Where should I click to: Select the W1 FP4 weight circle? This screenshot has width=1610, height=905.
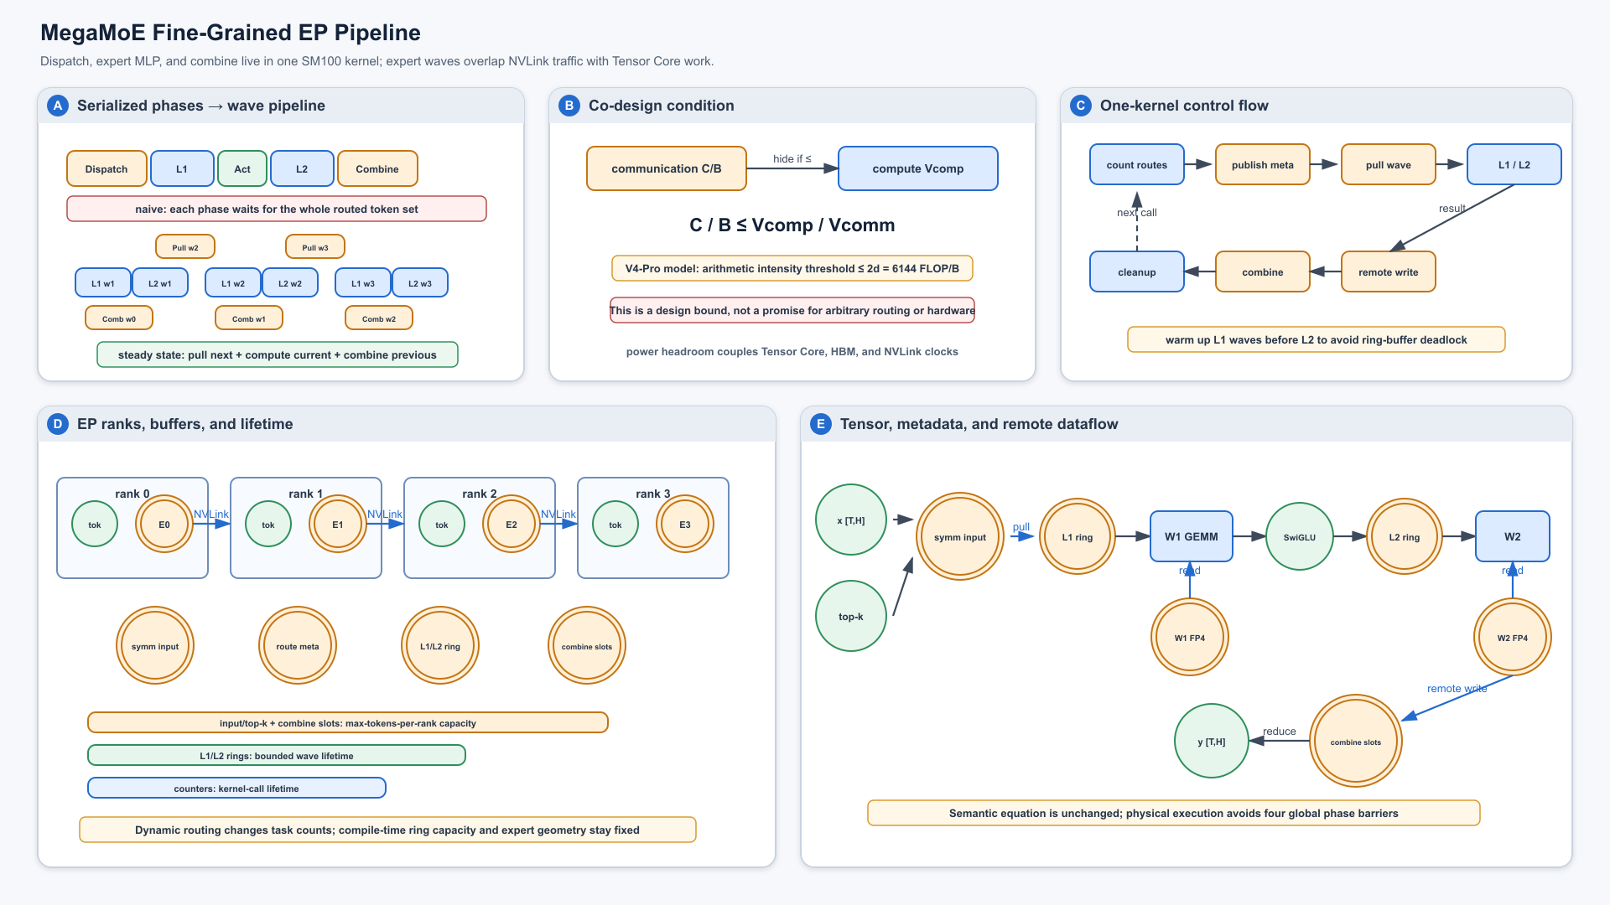tap(1190, 638)
